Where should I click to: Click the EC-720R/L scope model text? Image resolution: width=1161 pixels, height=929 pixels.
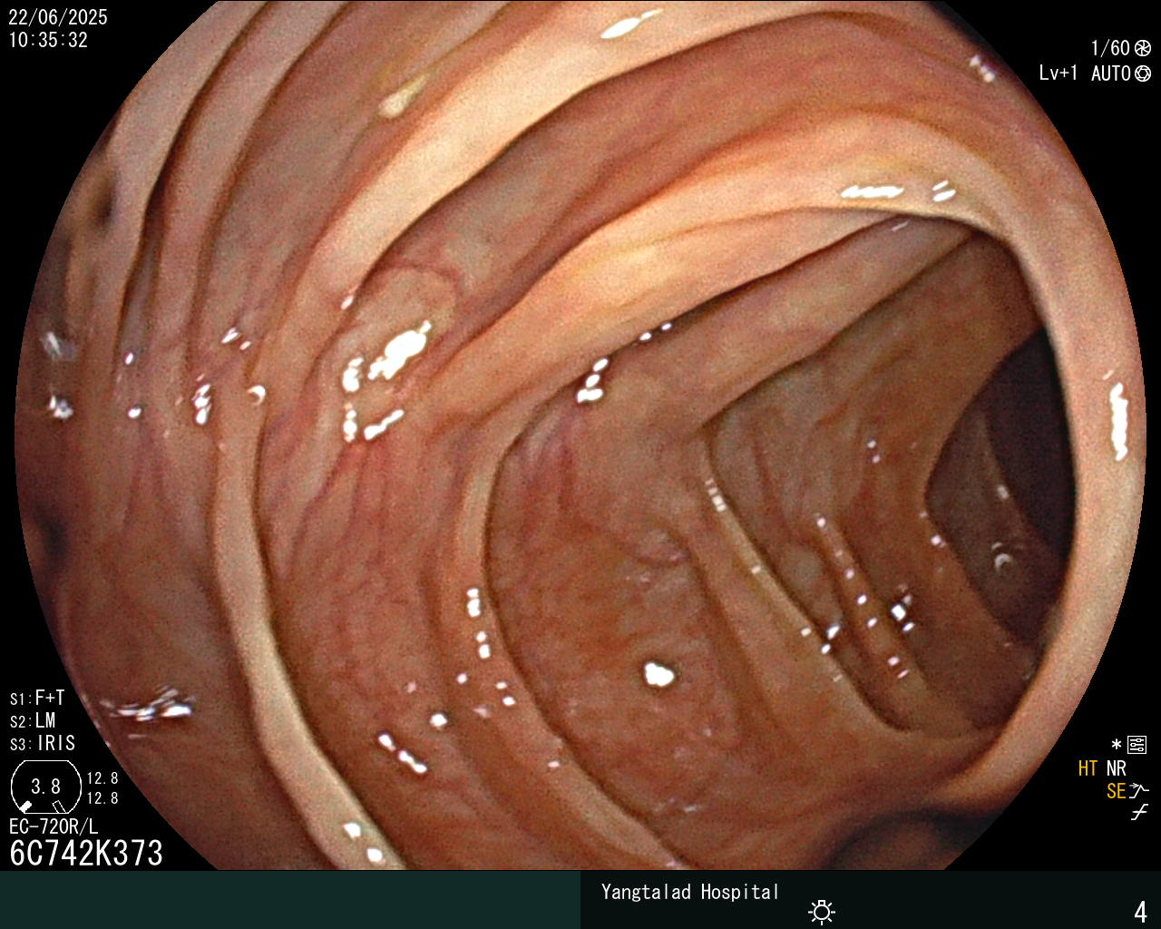coord(54,826)
